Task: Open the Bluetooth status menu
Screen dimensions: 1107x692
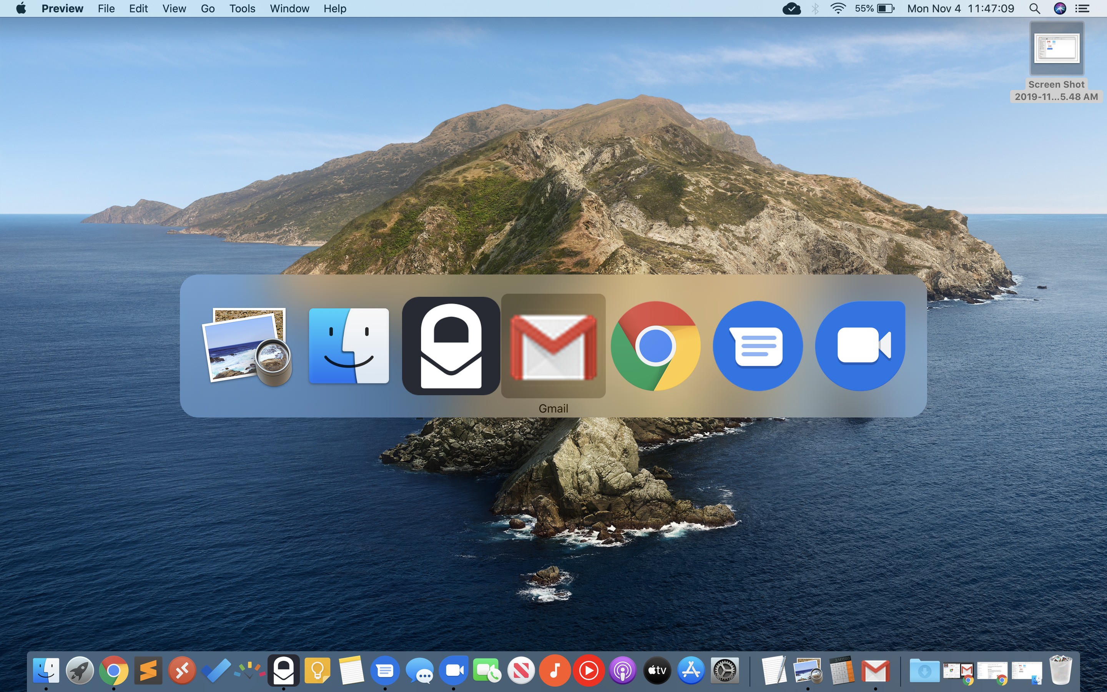Action: pos(815,8)
